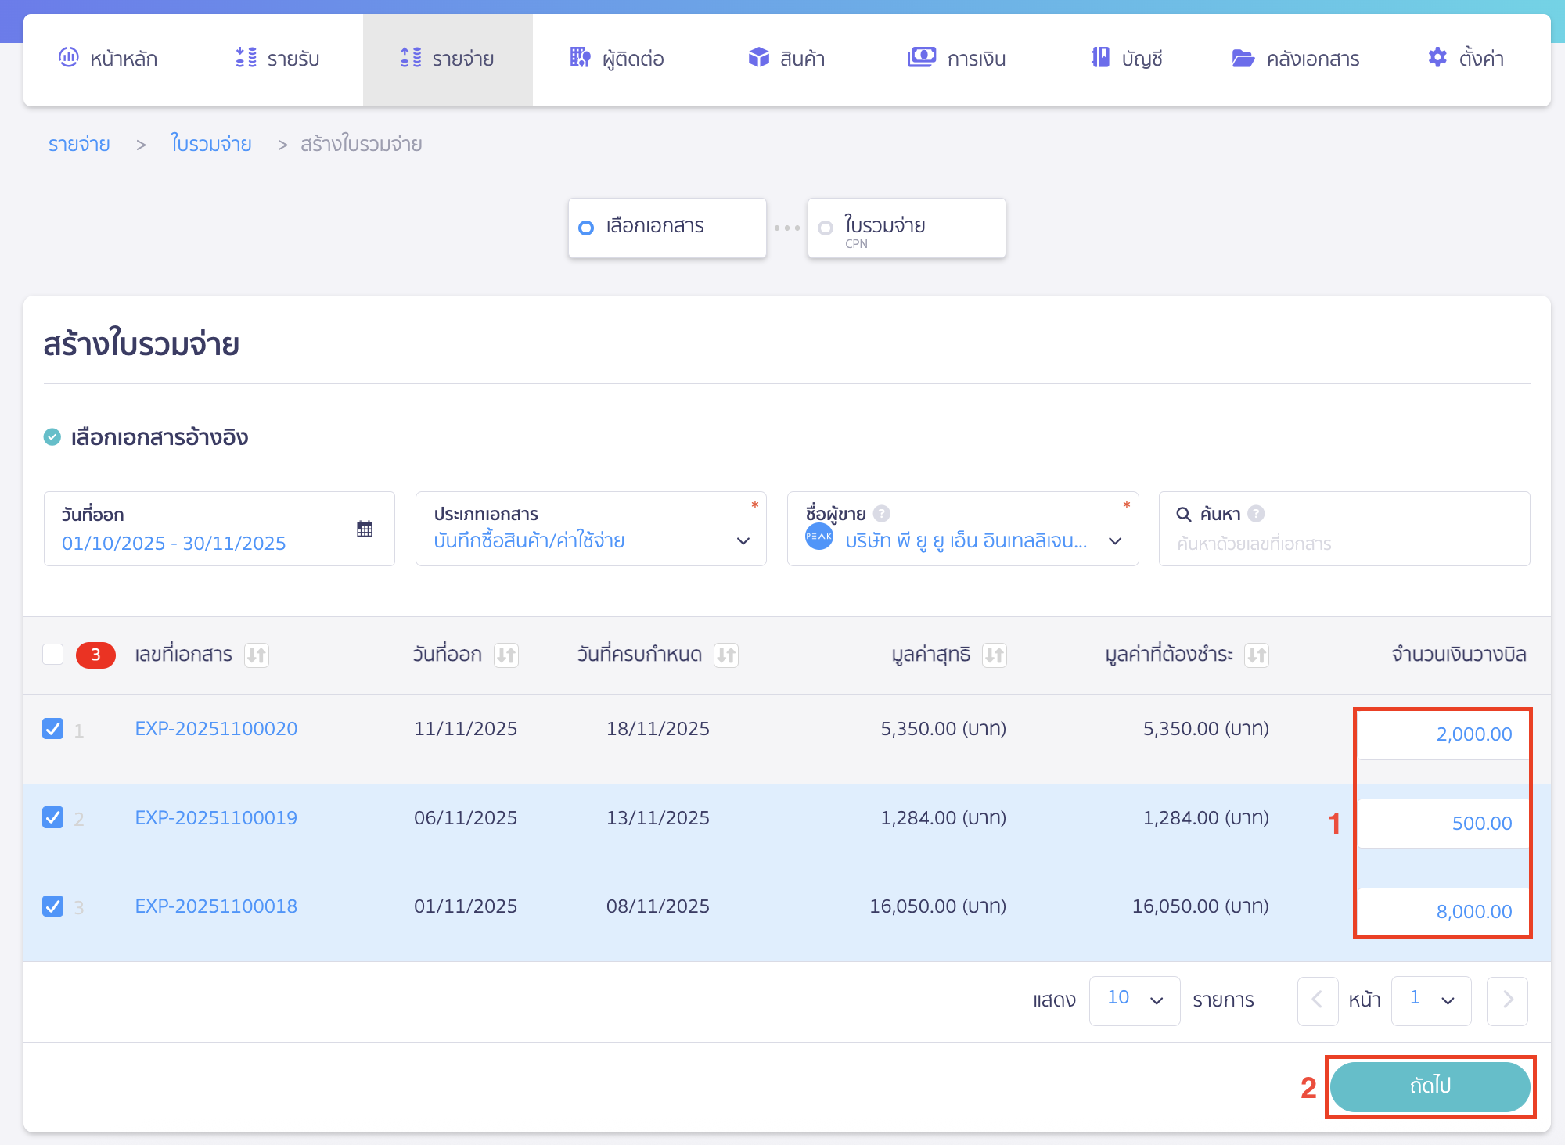Toggle the select-all header checkbox
Viewport: 1565px width, 1145px height.
[x=53, y=655]
